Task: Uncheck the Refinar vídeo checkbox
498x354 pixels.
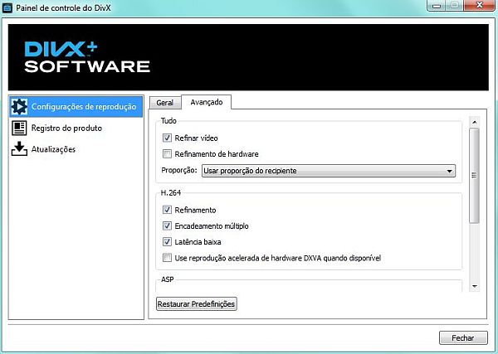Action: tap(167, 138)
